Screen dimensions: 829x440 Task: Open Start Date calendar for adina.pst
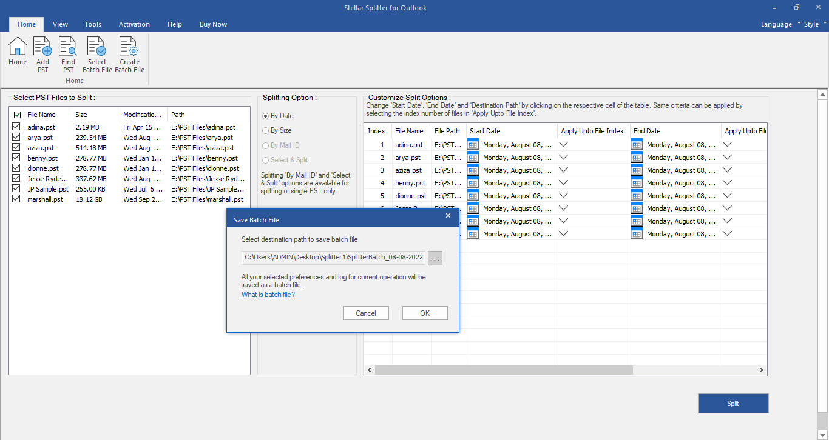(x=473, y=145)
